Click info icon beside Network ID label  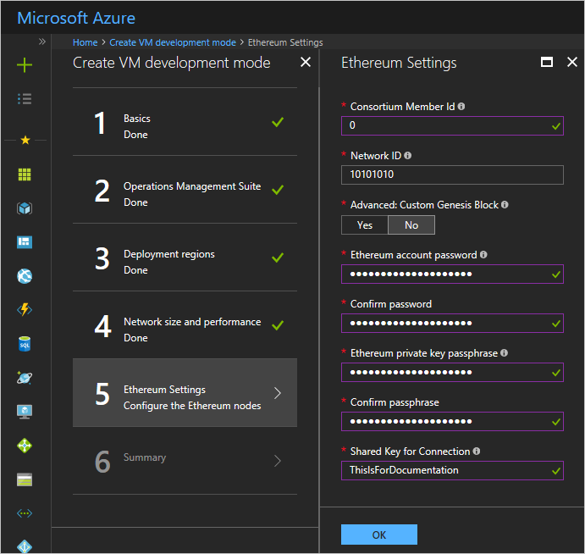tap(408, 156)
